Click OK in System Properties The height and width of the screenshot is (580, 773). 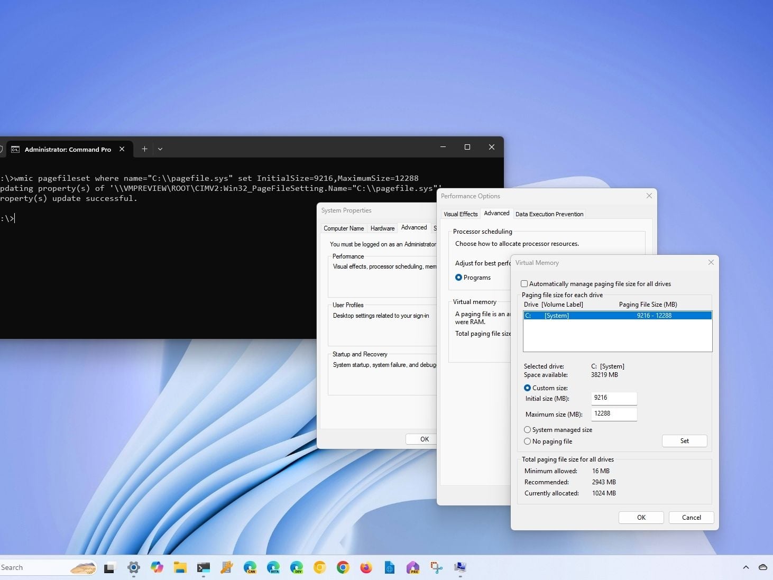pyautogui.click(x=422, y=439)
